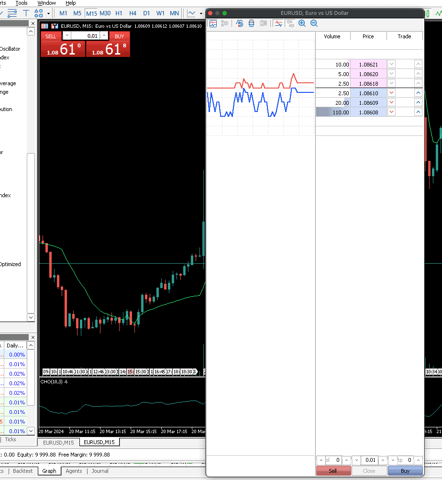The width and height of the screenshot is (442, 480).
Task: Click buy arrow at price 1.08608
Action: pos(418,112)
